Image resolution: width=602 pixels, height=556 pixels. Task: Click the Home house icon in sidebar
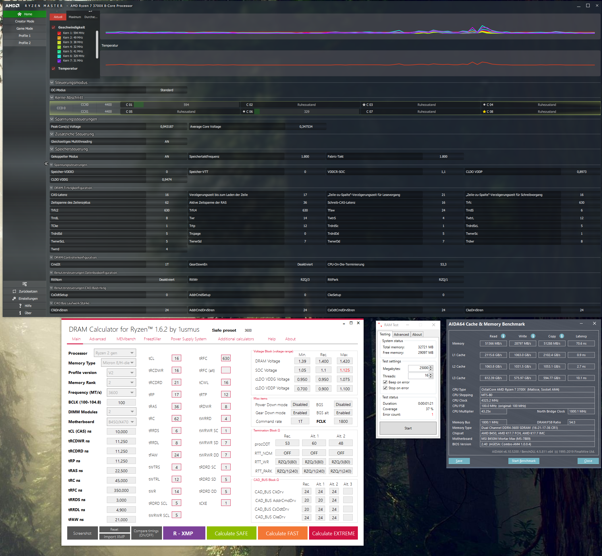[x=20, y=14]
